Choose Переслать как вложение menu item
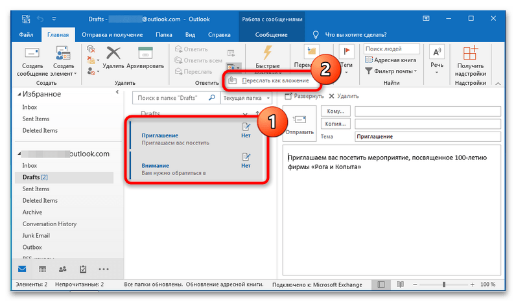 click(x=271, y=82)
